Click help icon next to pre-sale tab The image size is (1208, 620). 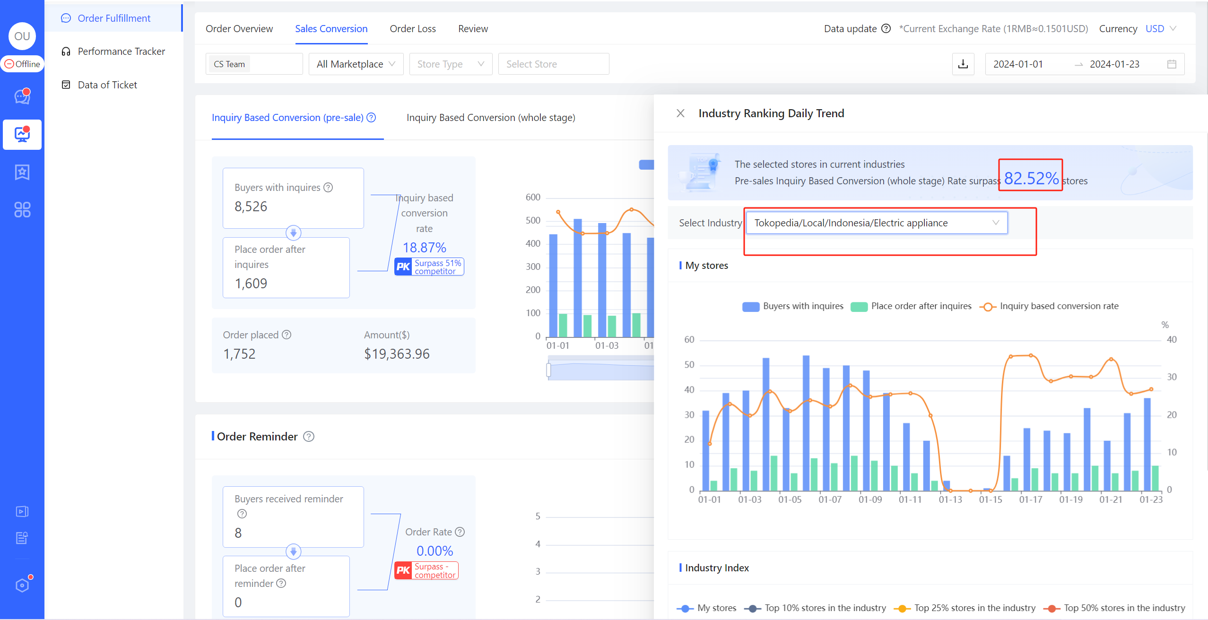click(372, 118)
